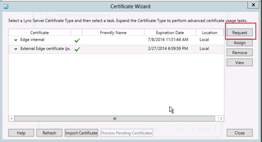This screenshot has height=142, width=262.
Task: Expand the Edge internal certificate row
Action: [x=16, y=40]
